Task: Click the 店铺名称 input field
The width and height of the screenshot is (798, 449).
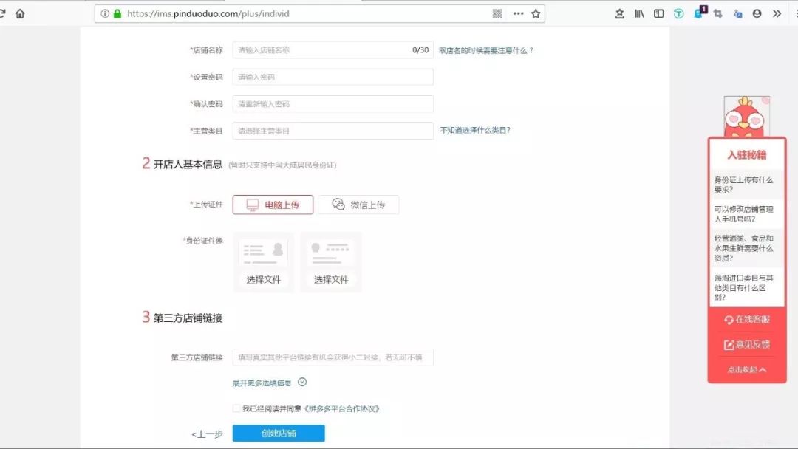Action: [x=321, y=50]
